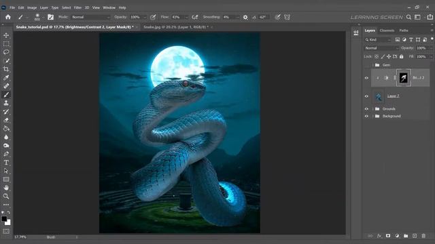The image size is (435, 244).
Task: Open the Smoothing value dropdown
Action: pyautogui.click(x=237, y=17)
